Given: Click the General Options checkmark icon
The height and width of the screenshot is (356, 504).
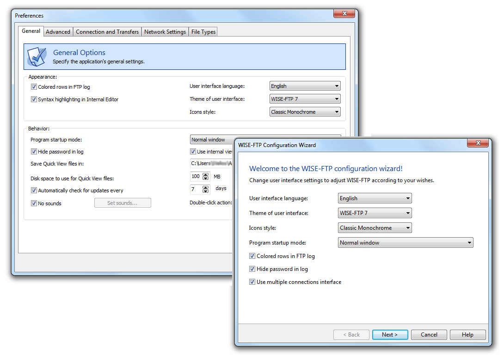Looking at the screenshot, I should click(x=37, y=56).
